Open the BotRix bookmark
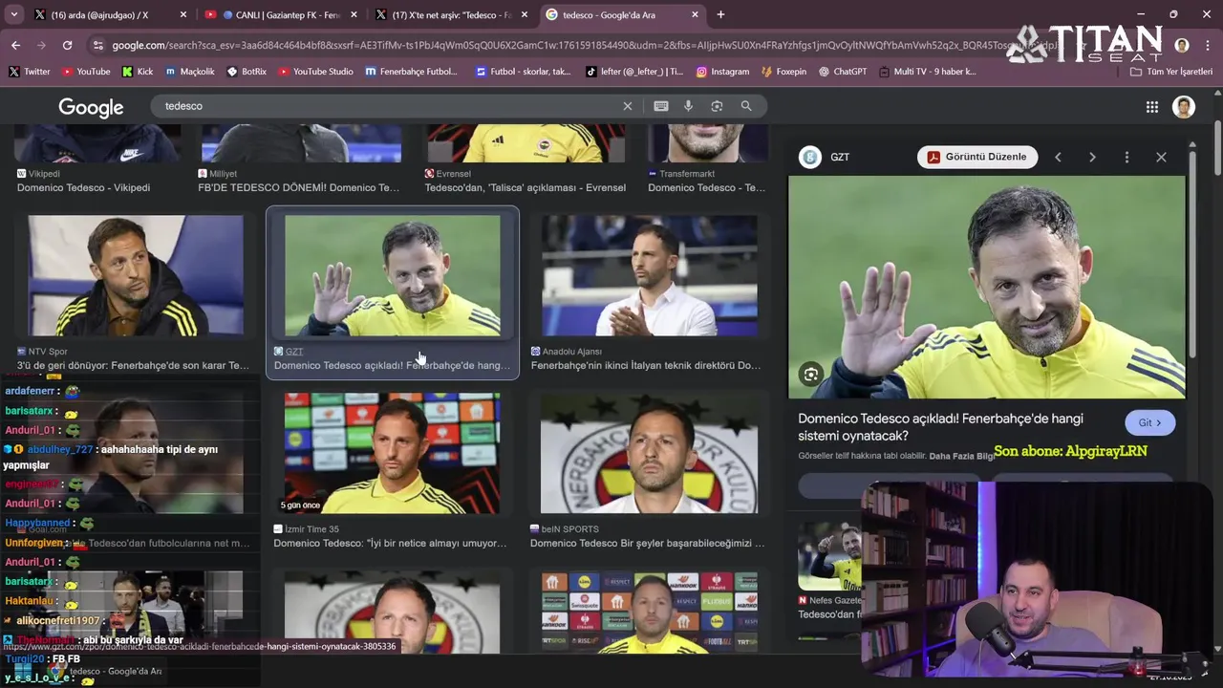 247,72
